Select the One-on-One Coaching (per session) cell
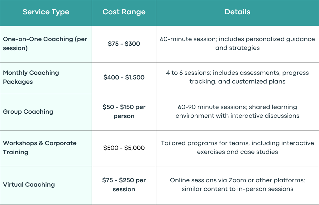 (x=46, y=44)
